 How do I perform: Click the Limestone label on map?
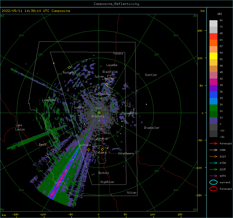(x=49, y=100)
